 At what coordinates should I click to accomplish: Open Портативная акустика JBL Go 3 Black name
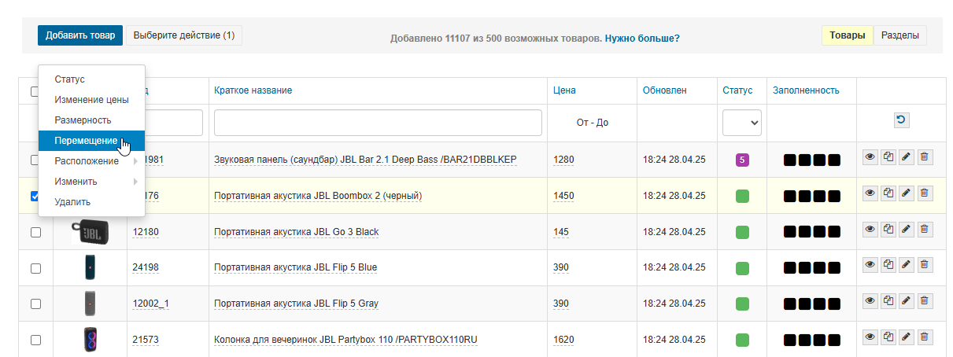click(x=297, y=232)
